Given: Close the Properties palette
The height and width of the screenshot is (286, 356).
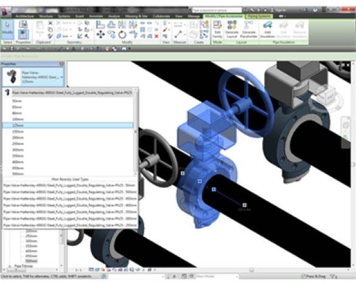Looking at the screenshot, I should point(61,64).
